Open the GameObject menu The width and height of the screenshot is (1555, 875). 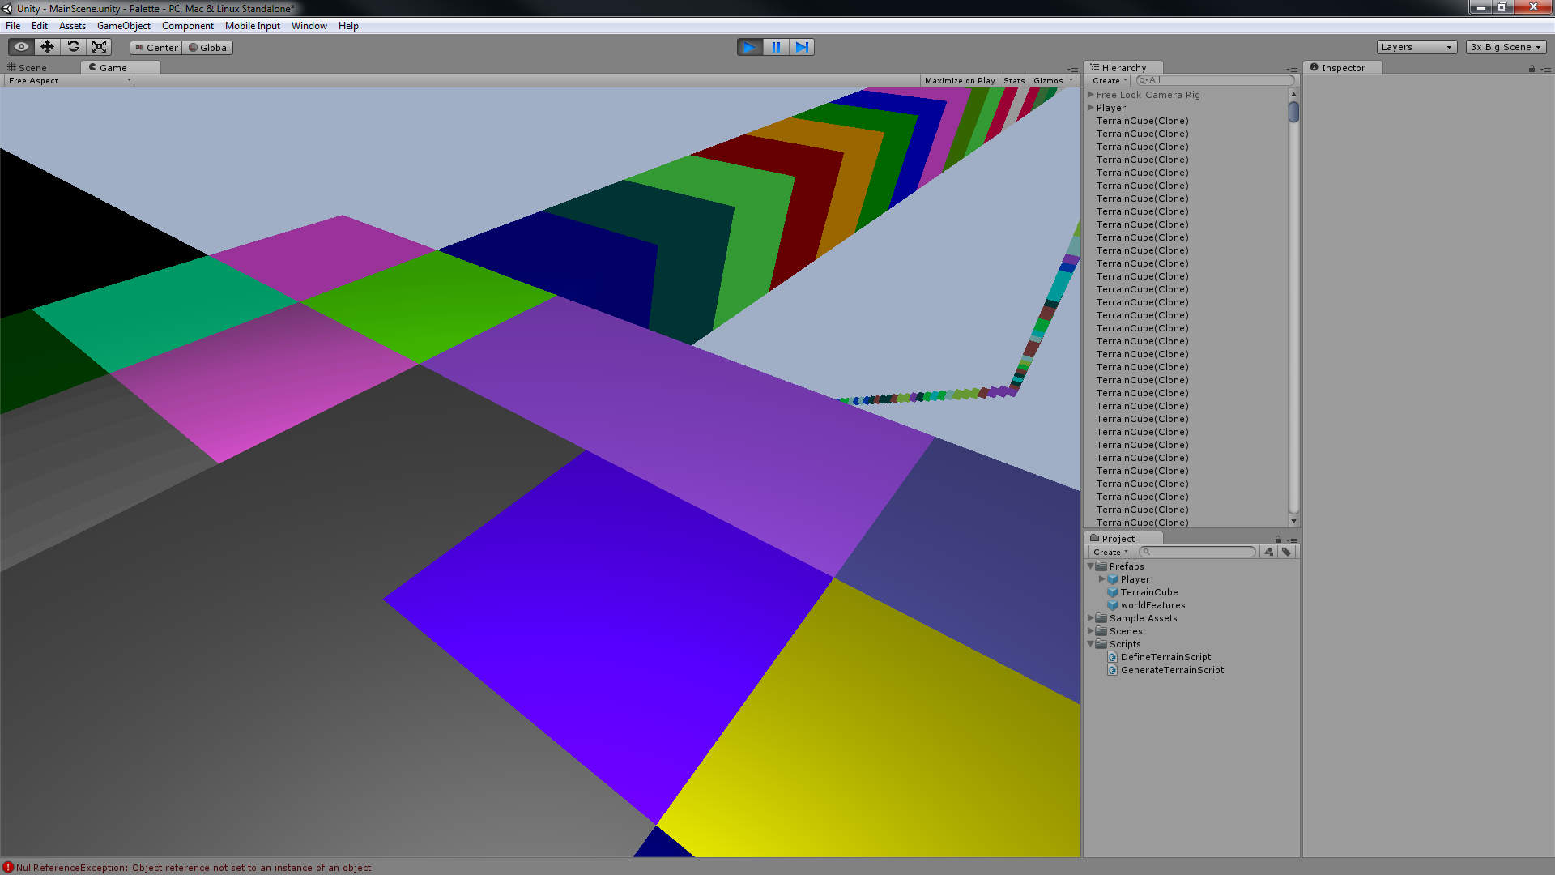[x=124, y=26]
